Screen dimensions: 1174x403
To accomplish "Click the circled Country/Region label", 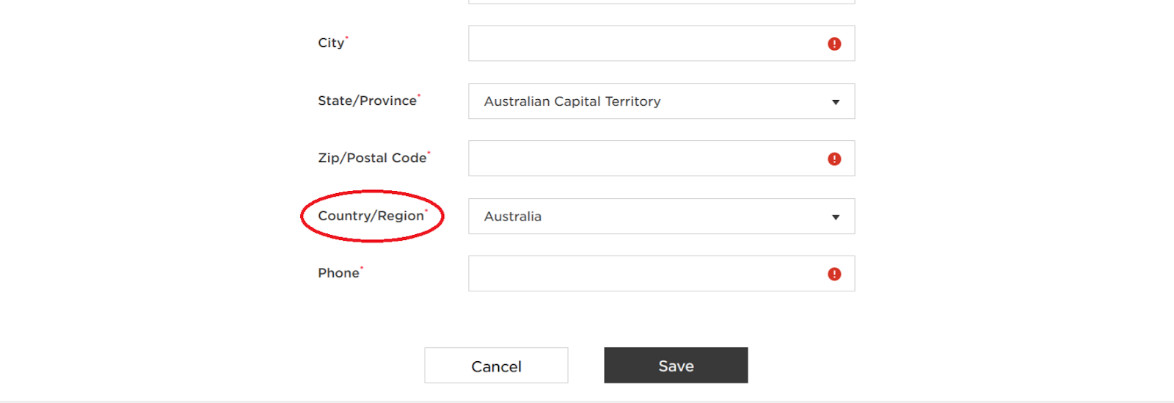I will click(371, 216).
